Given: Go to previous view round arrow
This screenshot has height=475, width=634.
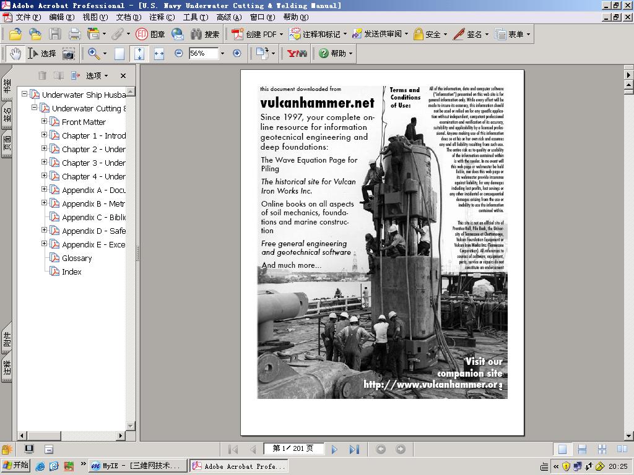Looking at the screenshot, I should click(381, 449).
